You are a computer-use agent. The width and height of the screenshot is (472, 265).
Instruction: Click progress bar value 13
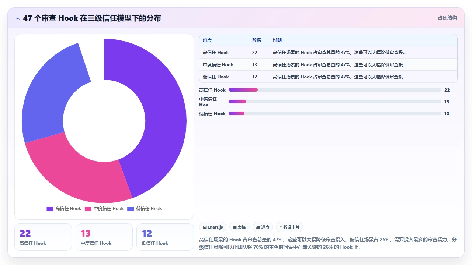pos(447,102)
